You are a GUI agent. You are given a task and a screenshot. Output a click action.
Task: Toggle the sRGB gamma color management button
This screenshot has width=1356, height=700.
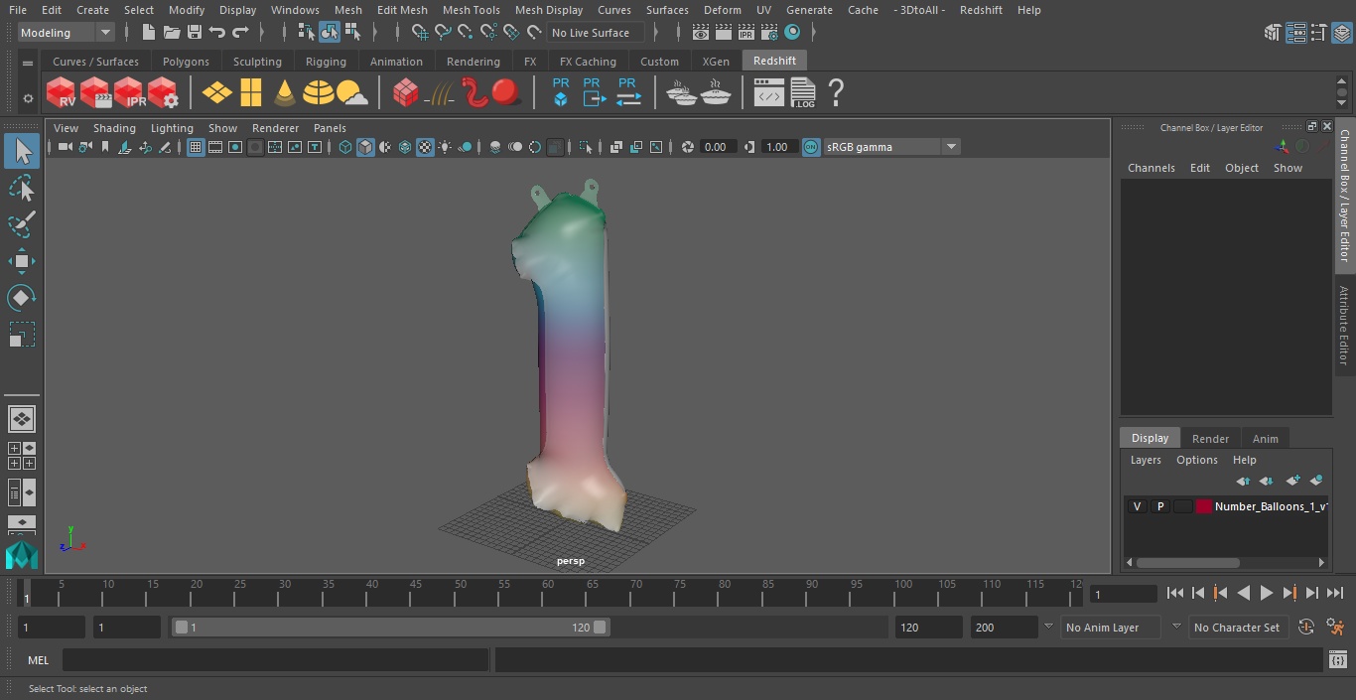811,147
